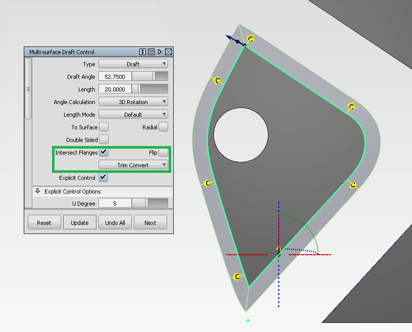Open the Trim Convert dropdown
412x332 pixels.
(133, 165)
